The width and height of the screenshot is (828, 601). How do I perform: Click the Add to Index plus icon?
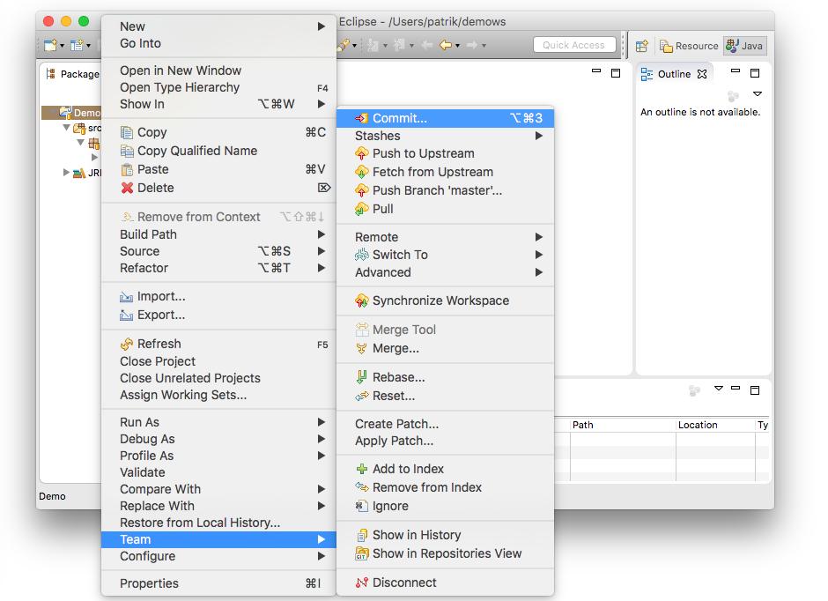click(362, 469)
